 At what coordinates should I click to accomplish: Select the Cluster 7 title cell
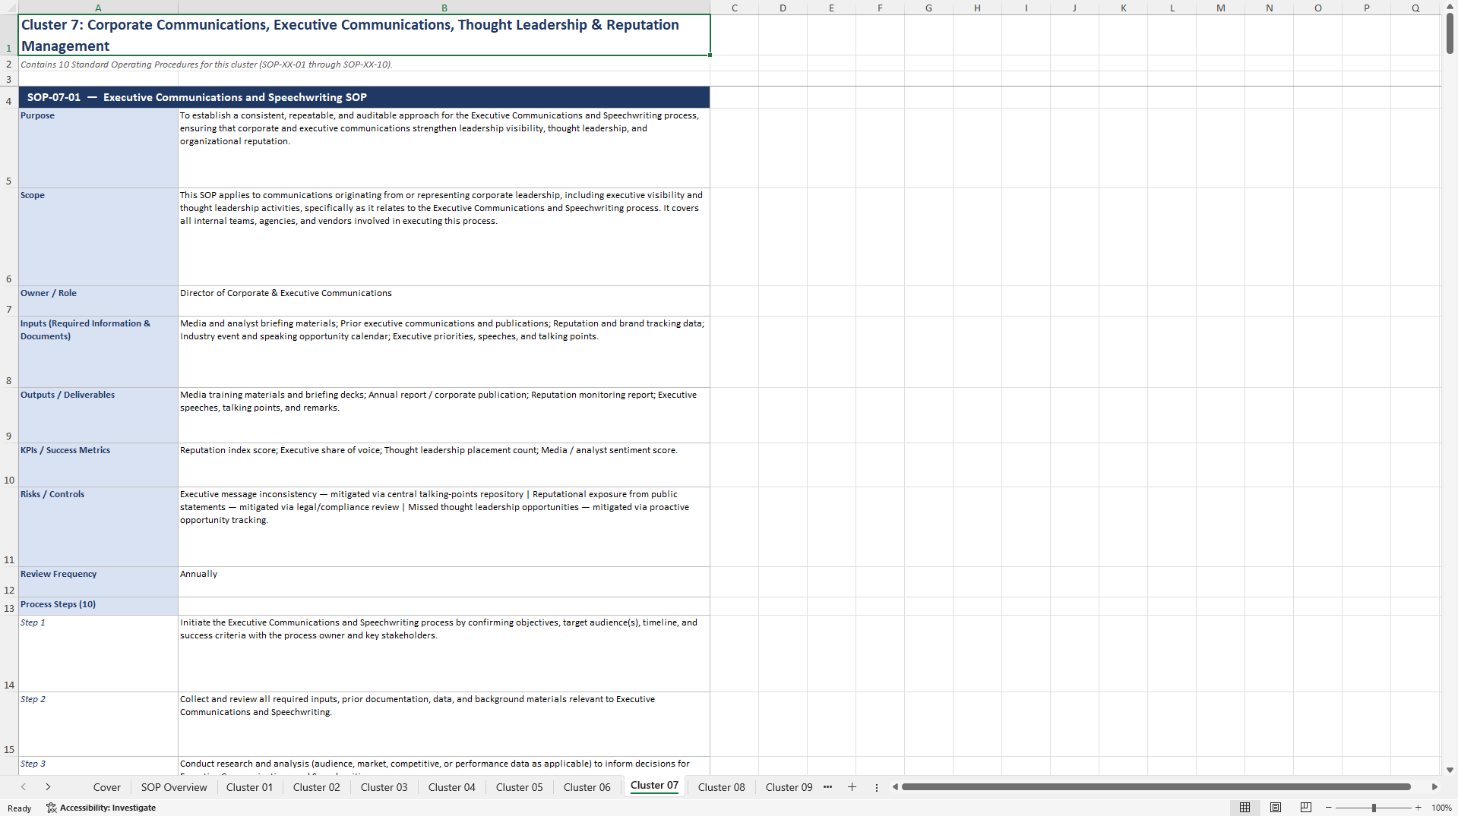point(364,35)
